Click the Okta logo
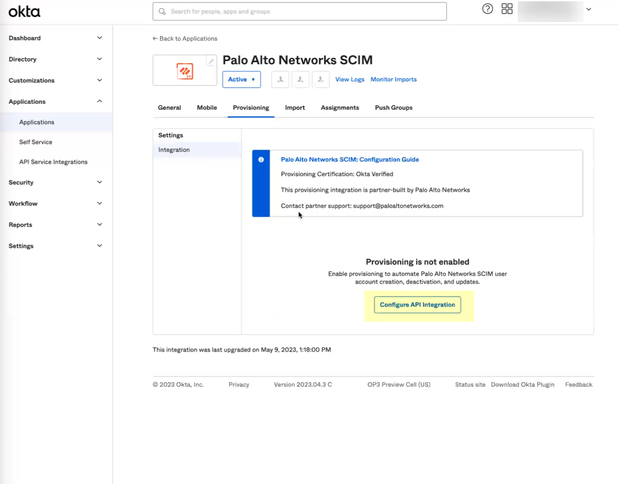Image resolution: width=619 pixels, height=484 pixels. pos(24,11)
